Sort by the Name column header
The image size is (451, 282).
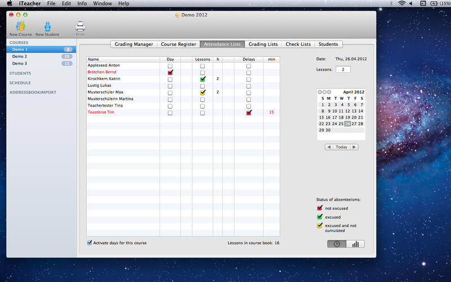click(x=123, y=59)
